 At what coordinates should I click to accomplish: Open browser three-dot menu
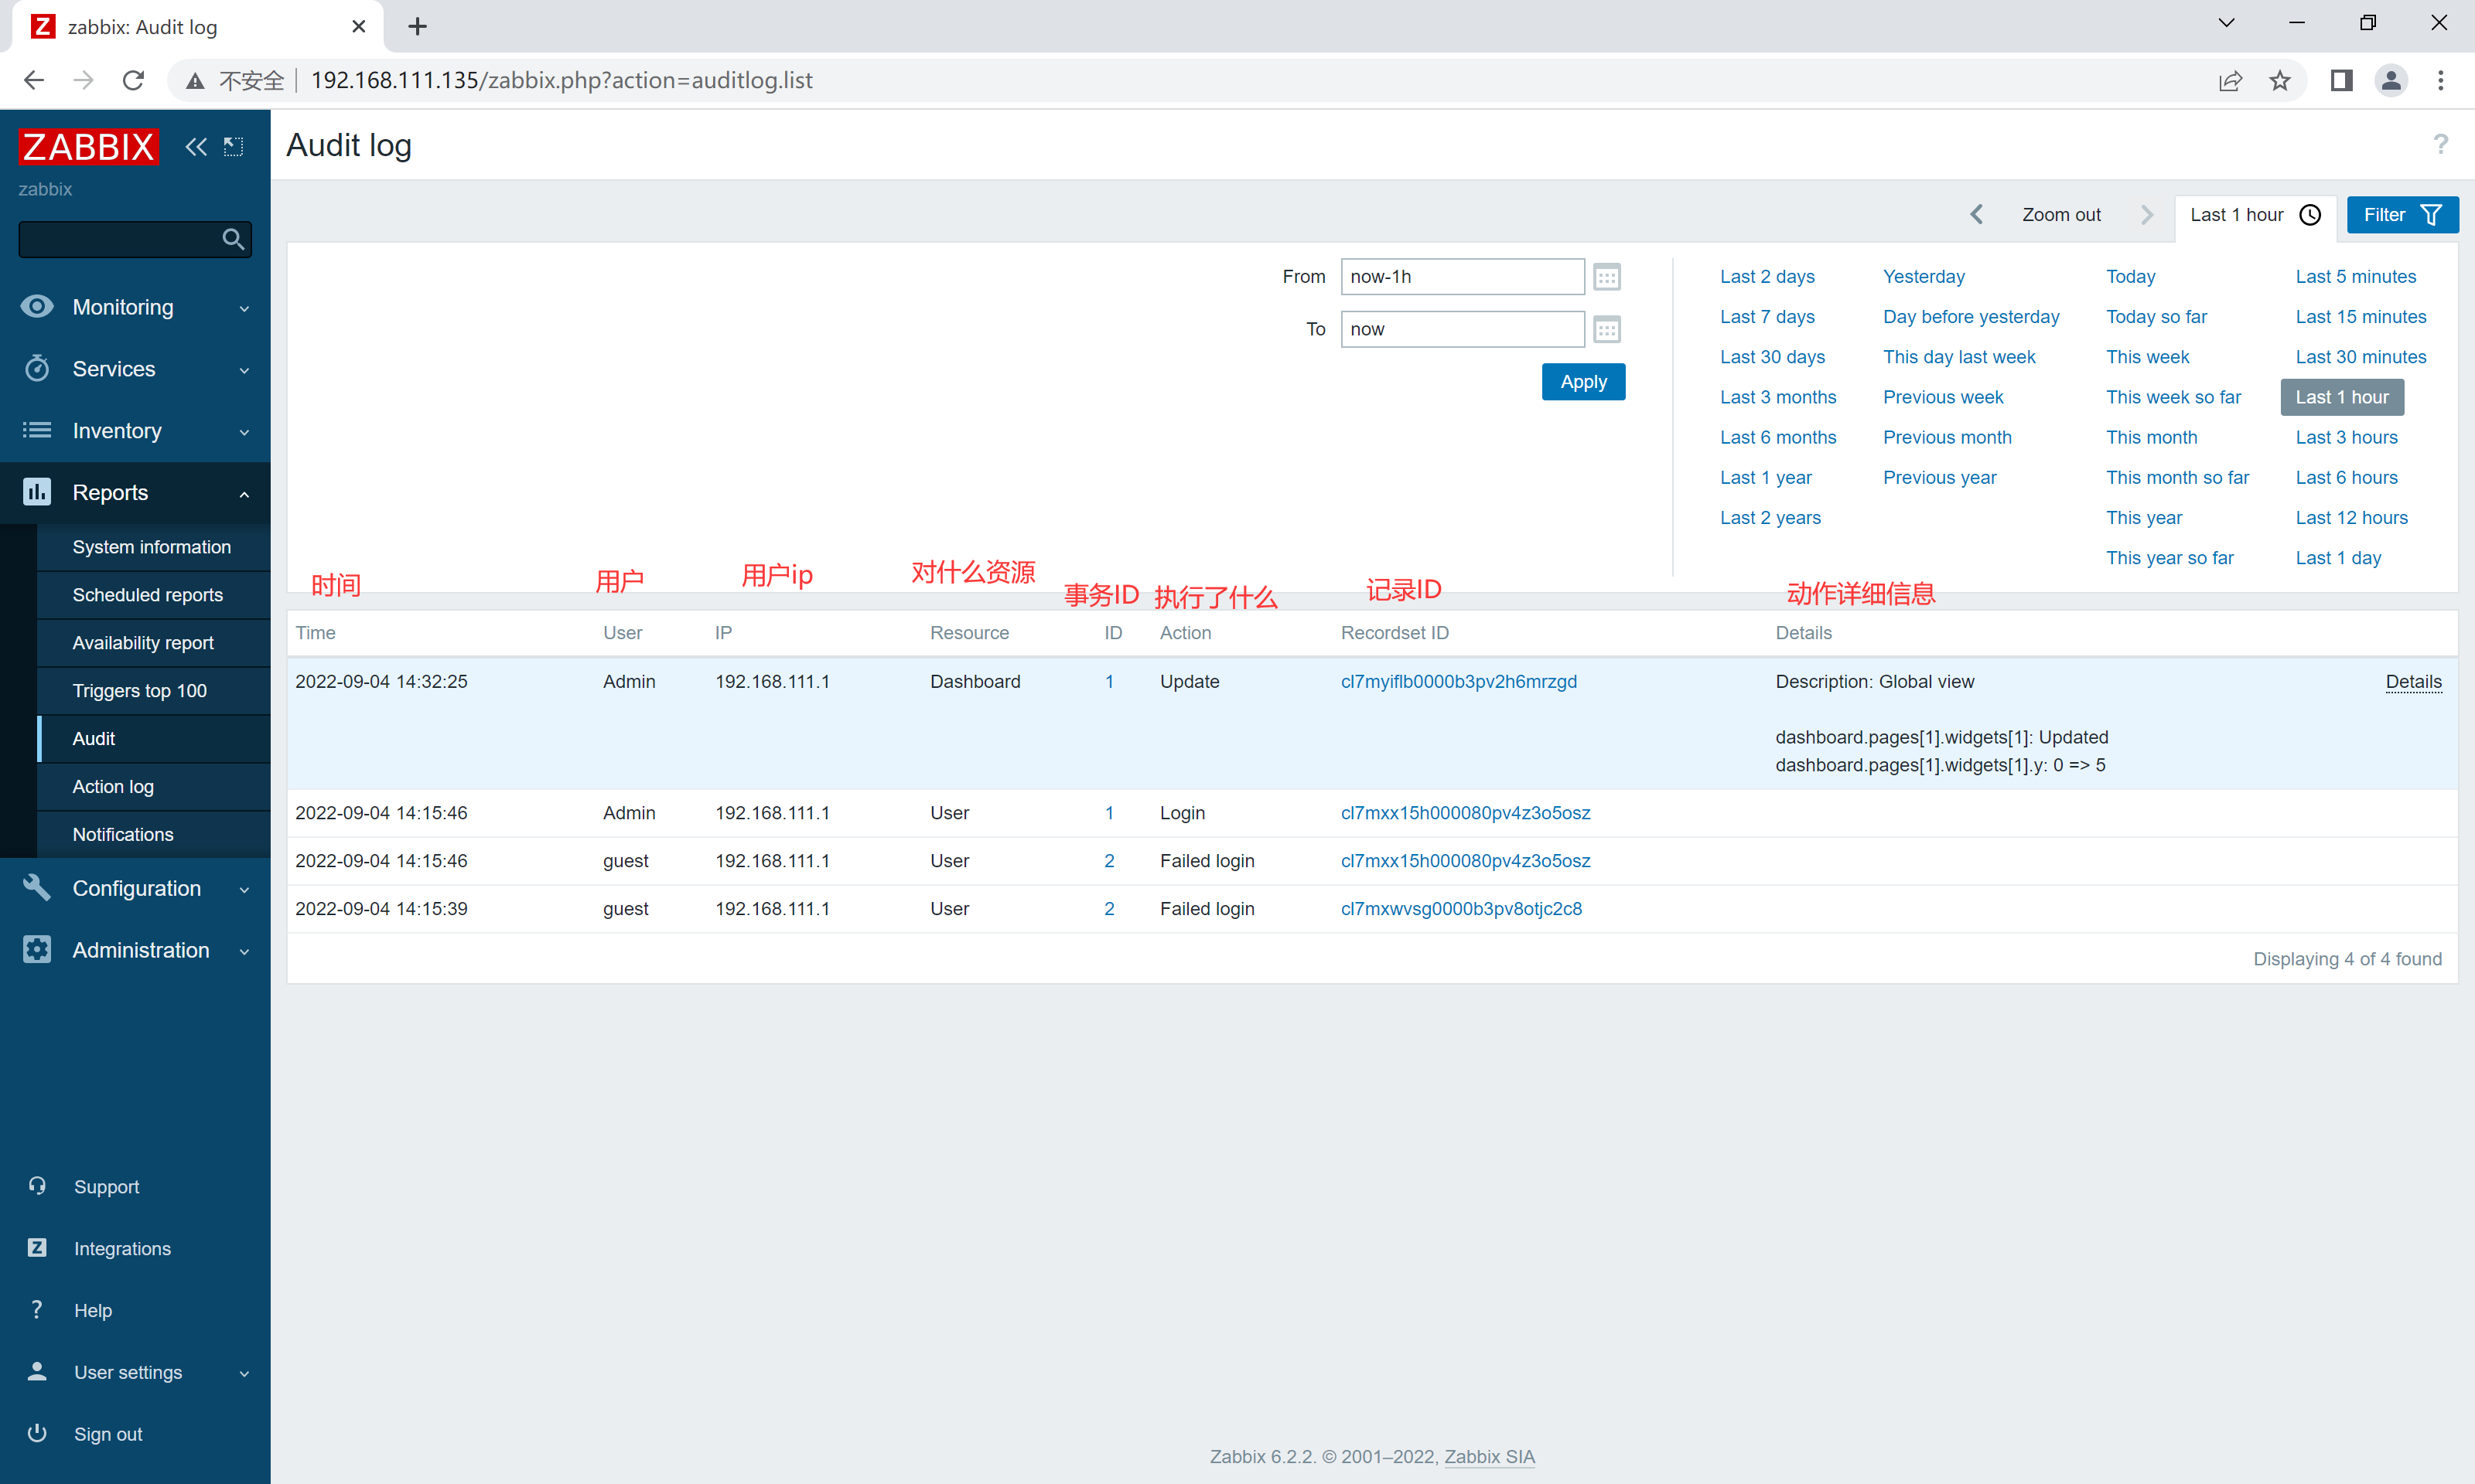[2440, 80]
